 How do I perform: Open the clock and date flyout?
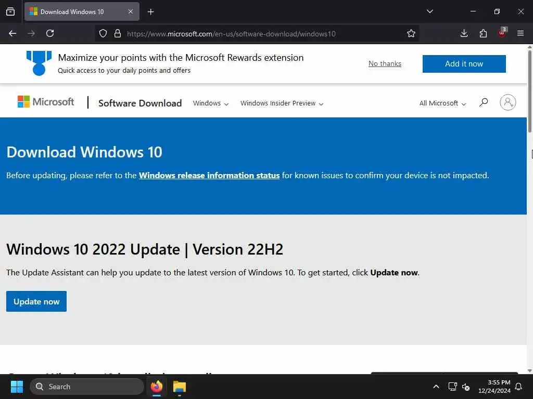(494, 387)
